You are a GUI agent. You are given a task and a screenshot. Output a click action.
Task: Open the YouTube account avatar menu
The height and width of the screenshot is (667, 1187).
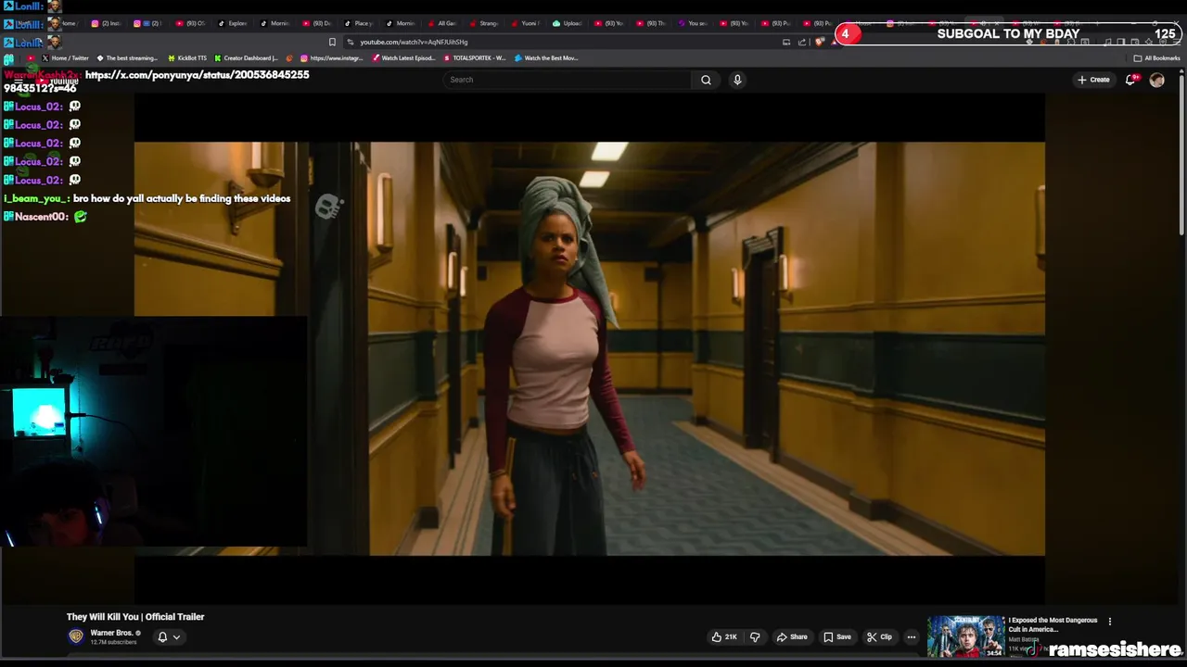[1156, 80]
